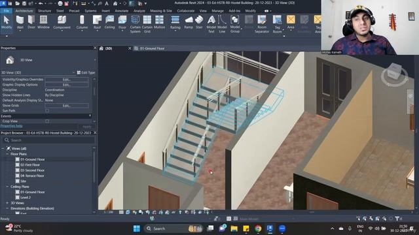Select the Mullion tool

tap(159, 22)
